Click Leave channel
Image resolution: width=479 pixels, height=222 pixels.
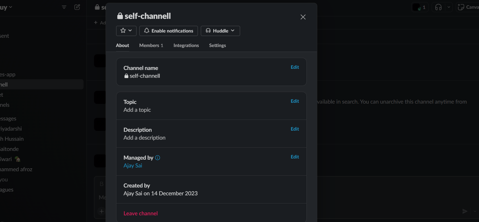pos(141,213)
